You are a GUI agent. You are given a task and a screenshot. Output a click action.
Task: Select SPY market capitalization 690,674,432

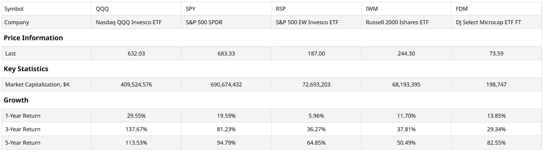point(226,85)
